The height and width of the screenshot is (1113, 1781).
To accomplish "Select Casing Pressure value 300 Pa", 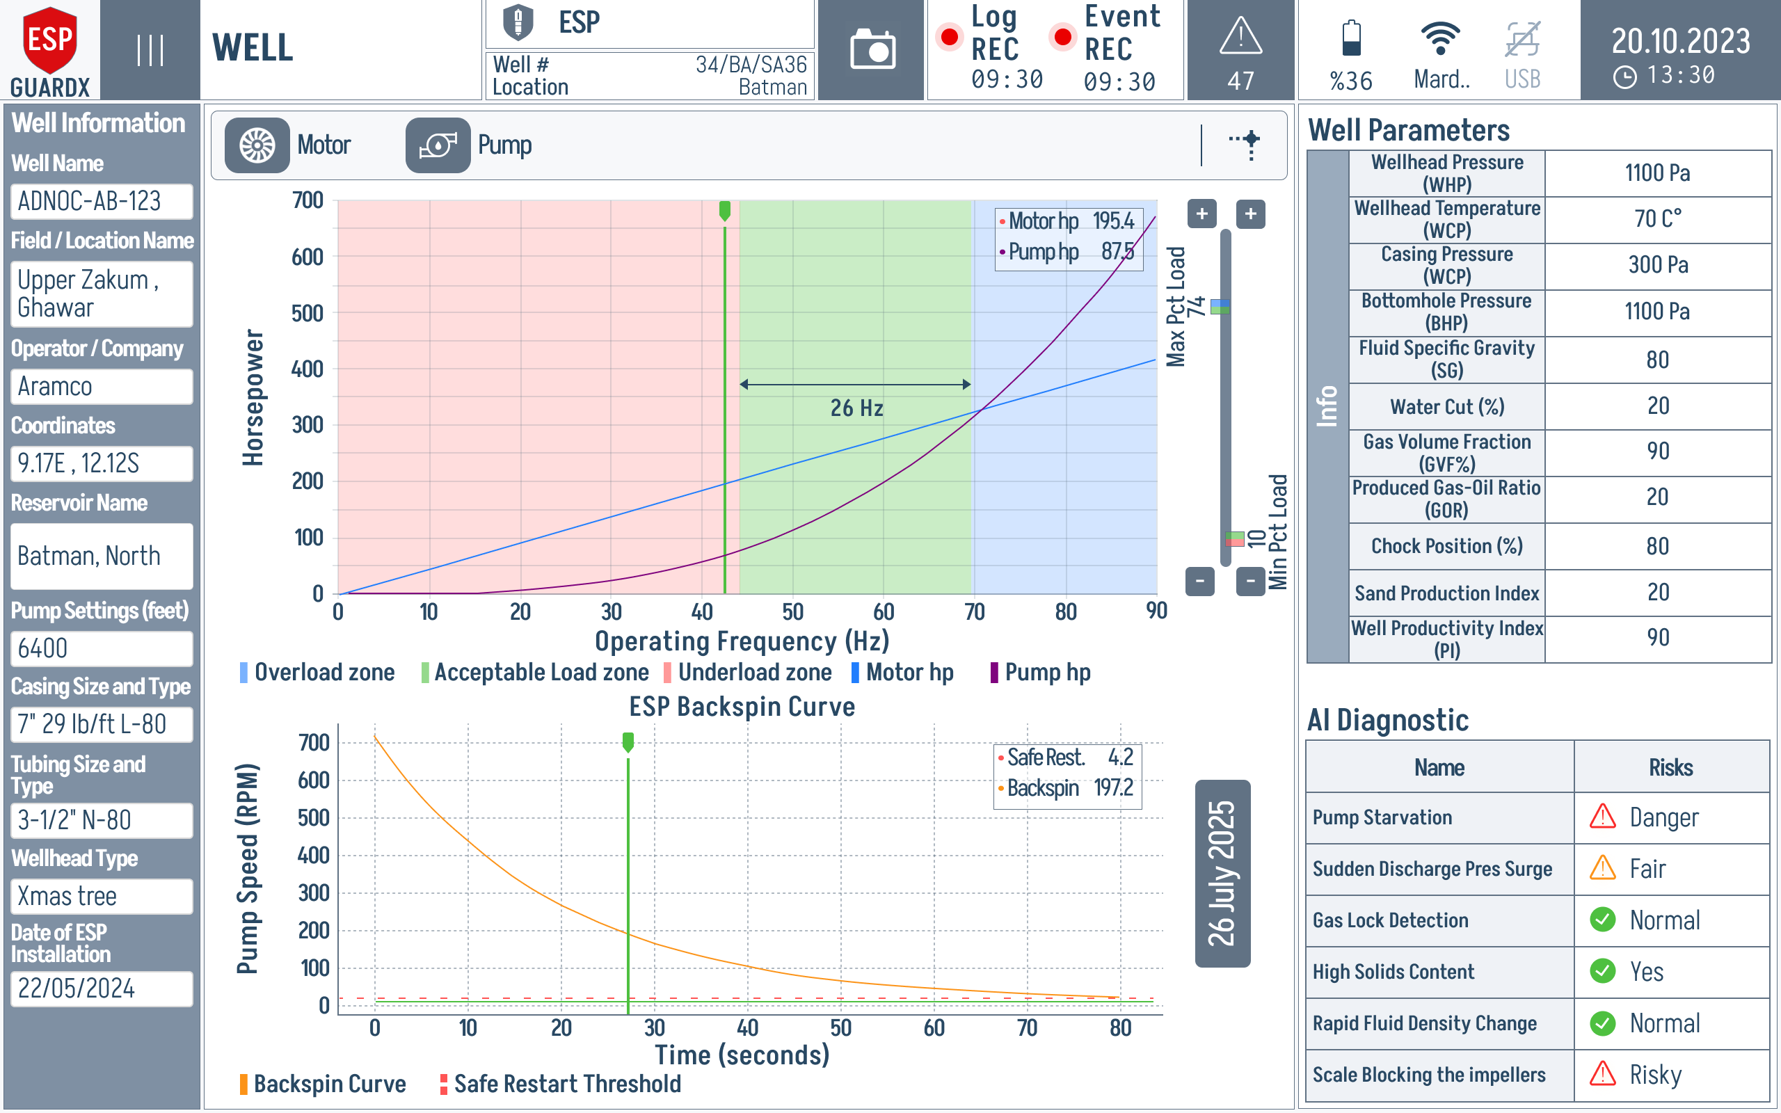I will 1657,266.
